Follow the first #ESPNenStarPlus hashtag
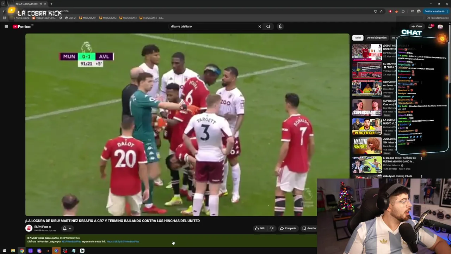This screenshot has height=254, width=451. [x=70, y=238]
